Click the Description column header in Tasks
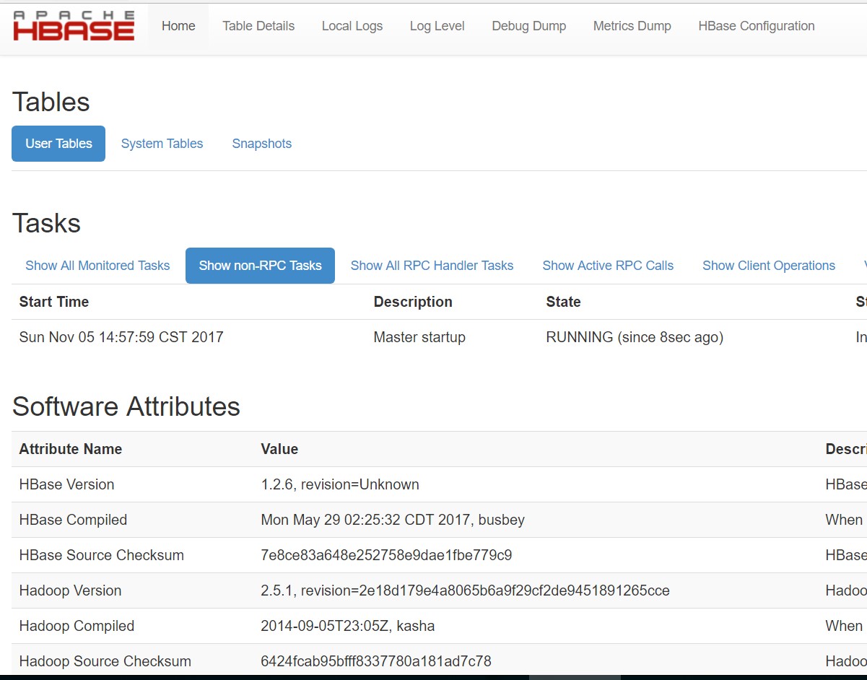Image resolution: width=867 pixels, height=680 pixels. [413, 302]
